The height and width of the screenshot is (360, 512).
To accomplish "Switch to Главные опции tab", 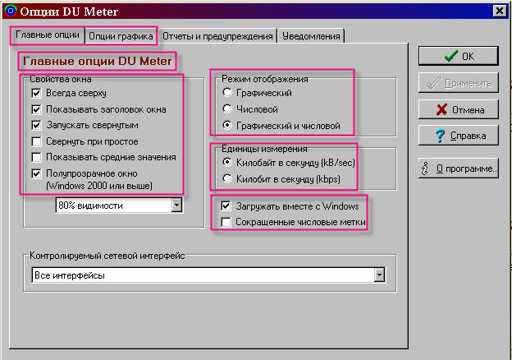I will 48,35.
